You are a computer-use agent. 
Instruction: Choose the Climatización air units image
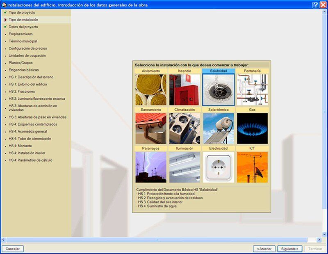184,128
